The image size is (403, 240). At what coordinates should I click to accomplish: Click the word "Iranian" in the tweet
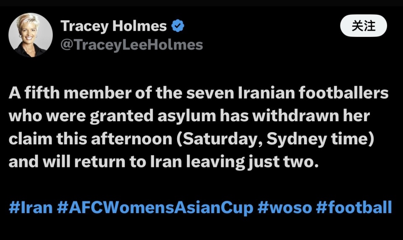pyautogui.click(x=263, y=94)
